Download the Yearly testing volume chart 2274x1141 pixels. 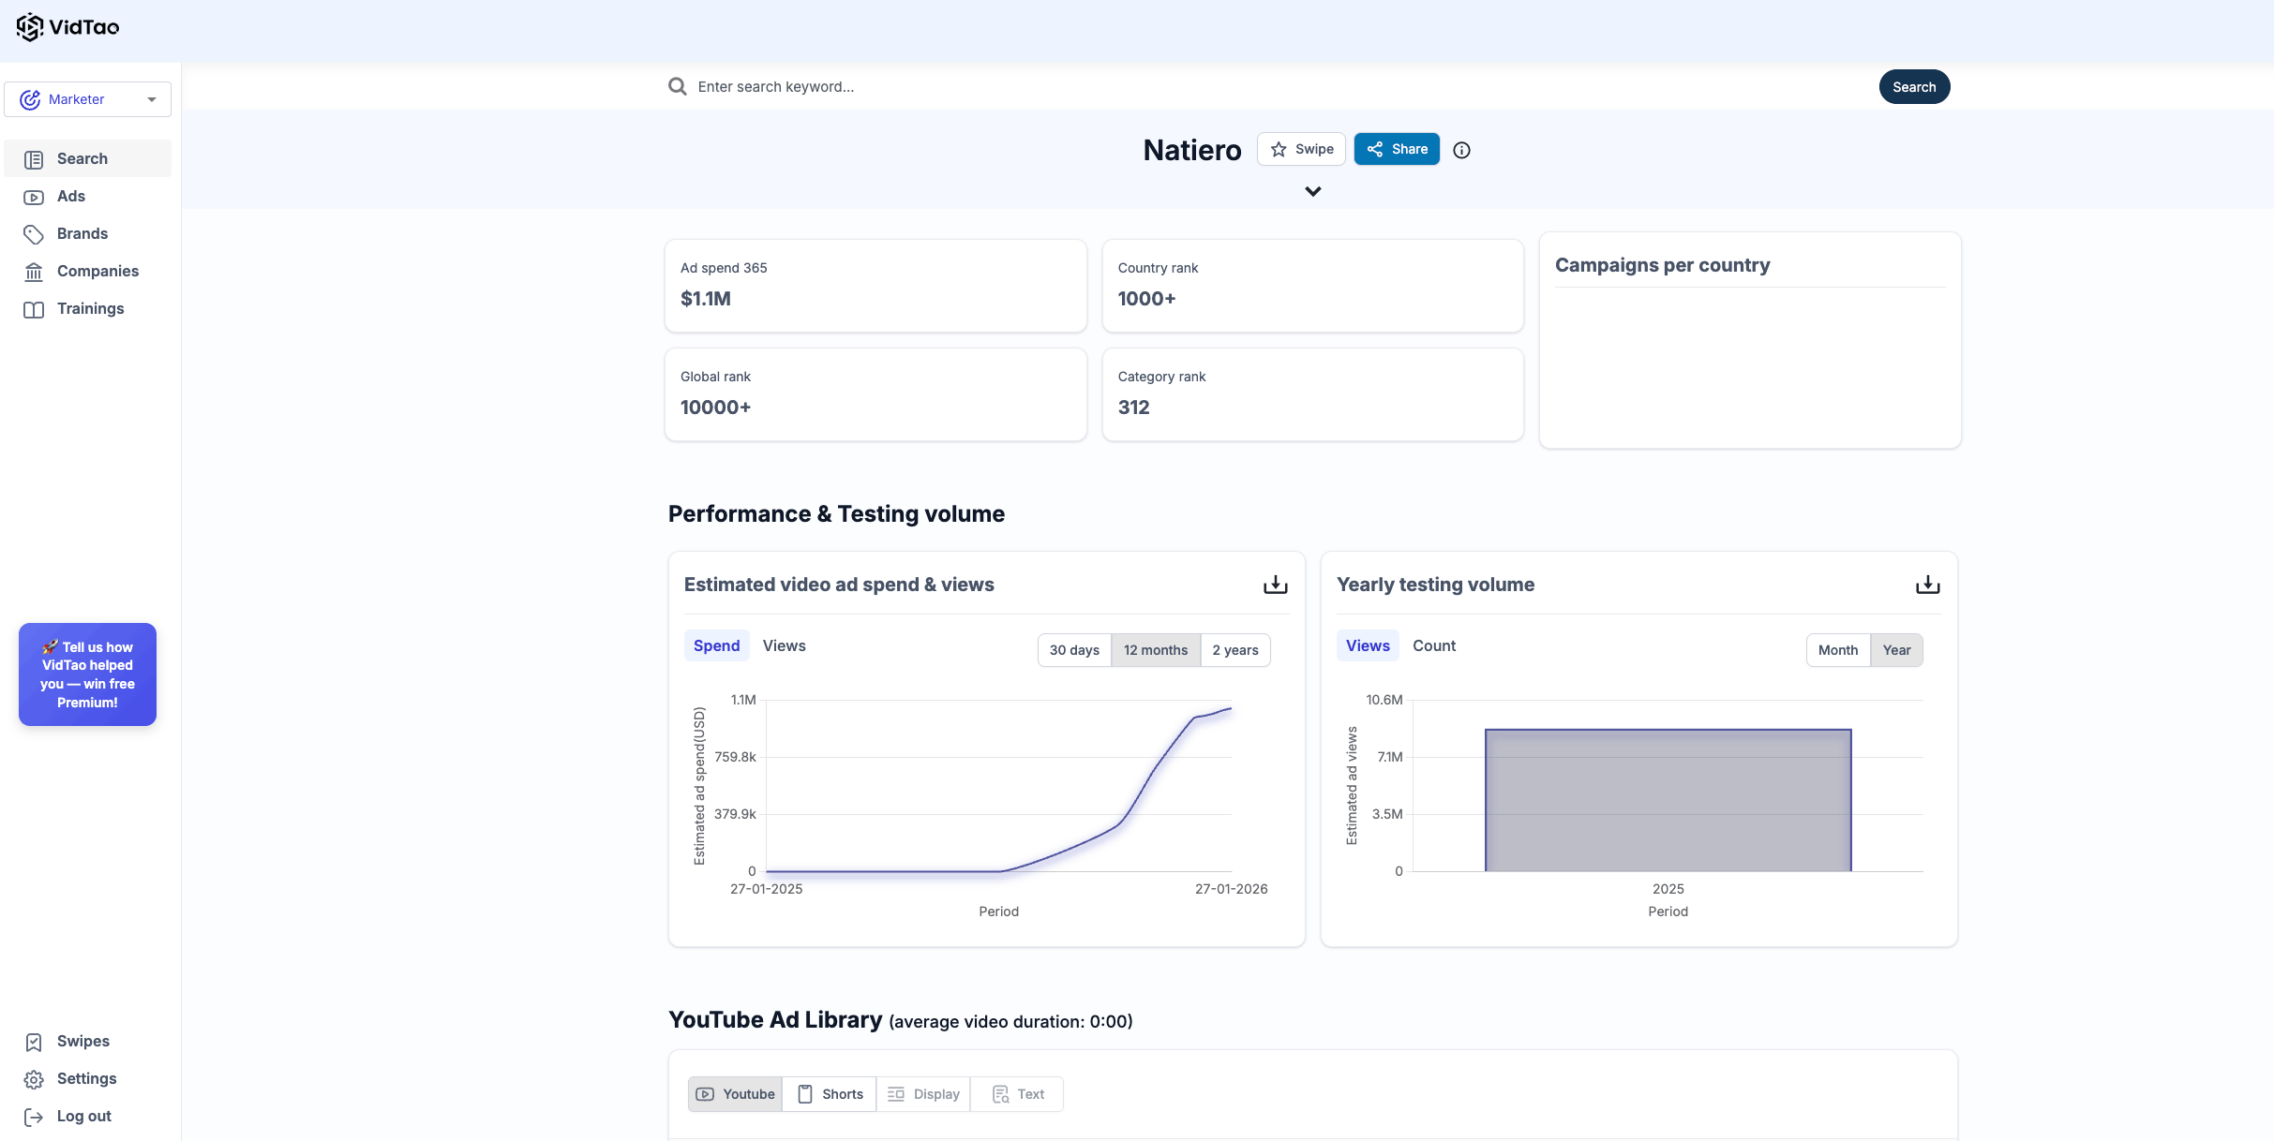[x=1928, y=584]
